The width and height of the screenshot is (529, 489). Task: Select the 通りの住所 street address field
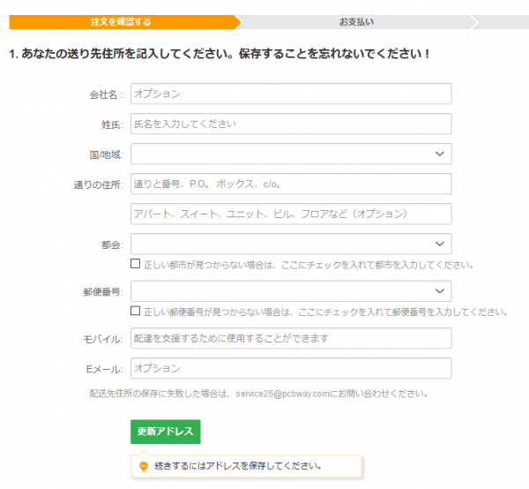pos(291,184)
